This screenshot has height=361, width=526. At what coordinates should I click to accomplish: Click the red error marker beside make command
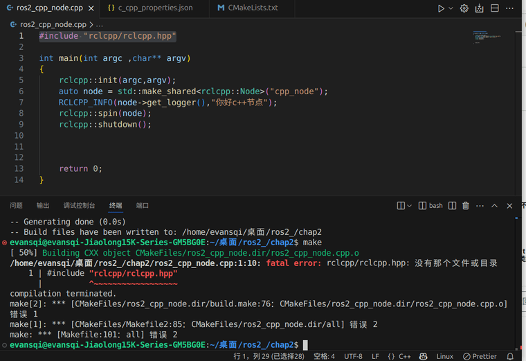click(4, 243)
